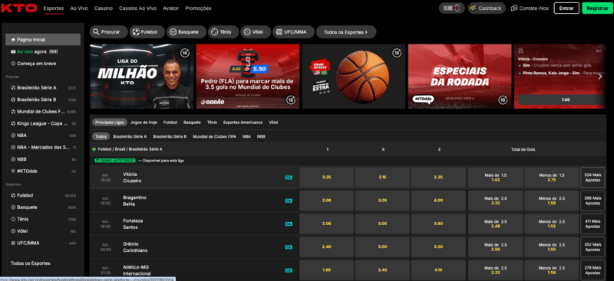The width and height of the screenshot is (614, 281).
Task: Select Basquete sport filter chip
Action: pyautogui.click(x=186, y=32)
